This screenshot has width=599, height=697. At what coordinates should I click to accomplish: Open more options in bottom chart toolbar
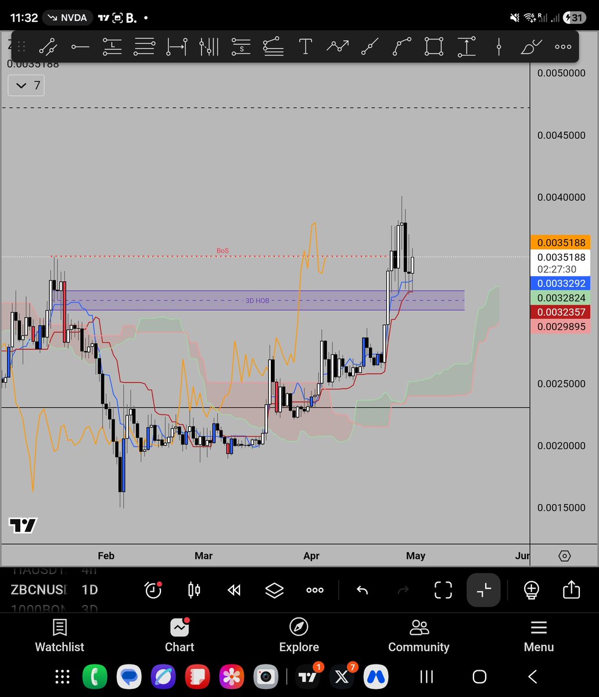click(x=315, y=590)
